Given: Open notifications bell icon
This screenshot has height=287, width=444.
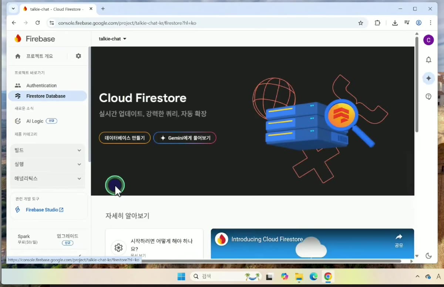Looking at the screenshot, I should 428,60.
